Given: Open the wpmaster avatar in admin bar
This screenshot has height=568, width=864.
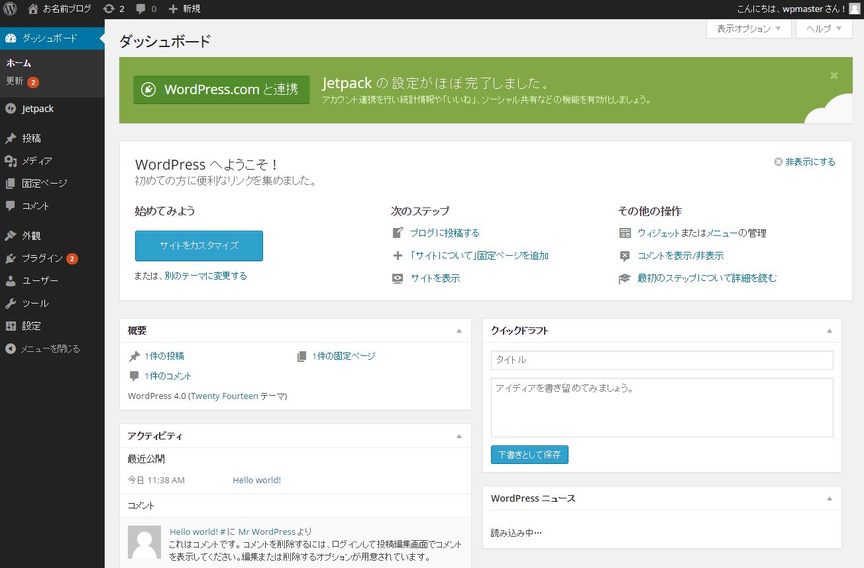Looking at the screenshot, I should pos(855,9).
